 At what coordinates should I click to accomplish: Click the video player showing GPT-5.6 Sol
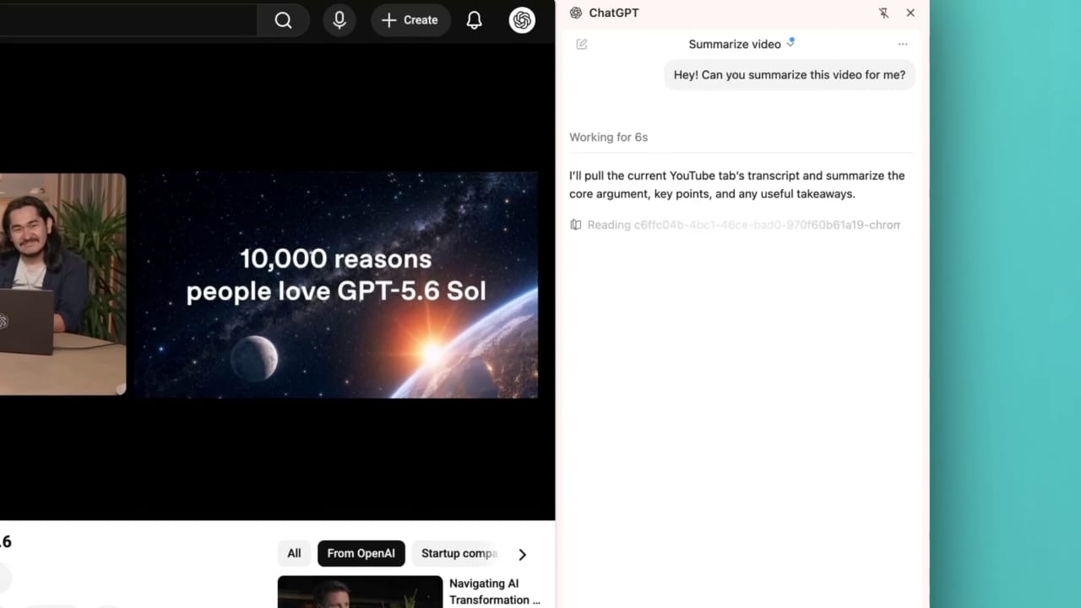click(336, 285)
